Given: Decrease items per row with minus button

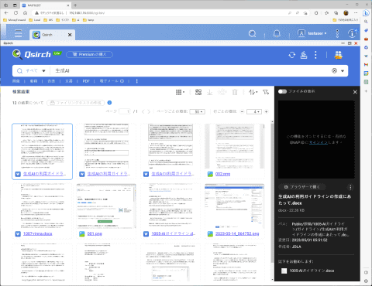Looking at the screenshot, I should click(x=242, y=111).
